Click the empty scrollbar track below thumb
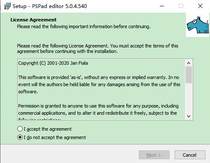Viewport: 210px width, 163px height. (x=188, y=98)
